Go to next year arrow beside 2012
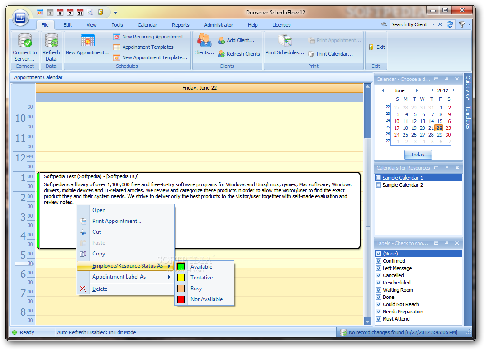Screen dimensions: 485x350 [x=454, y=90]
